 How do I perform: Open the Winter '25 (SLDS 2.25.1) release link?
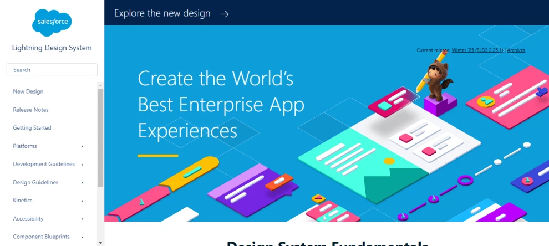(477, 50)
